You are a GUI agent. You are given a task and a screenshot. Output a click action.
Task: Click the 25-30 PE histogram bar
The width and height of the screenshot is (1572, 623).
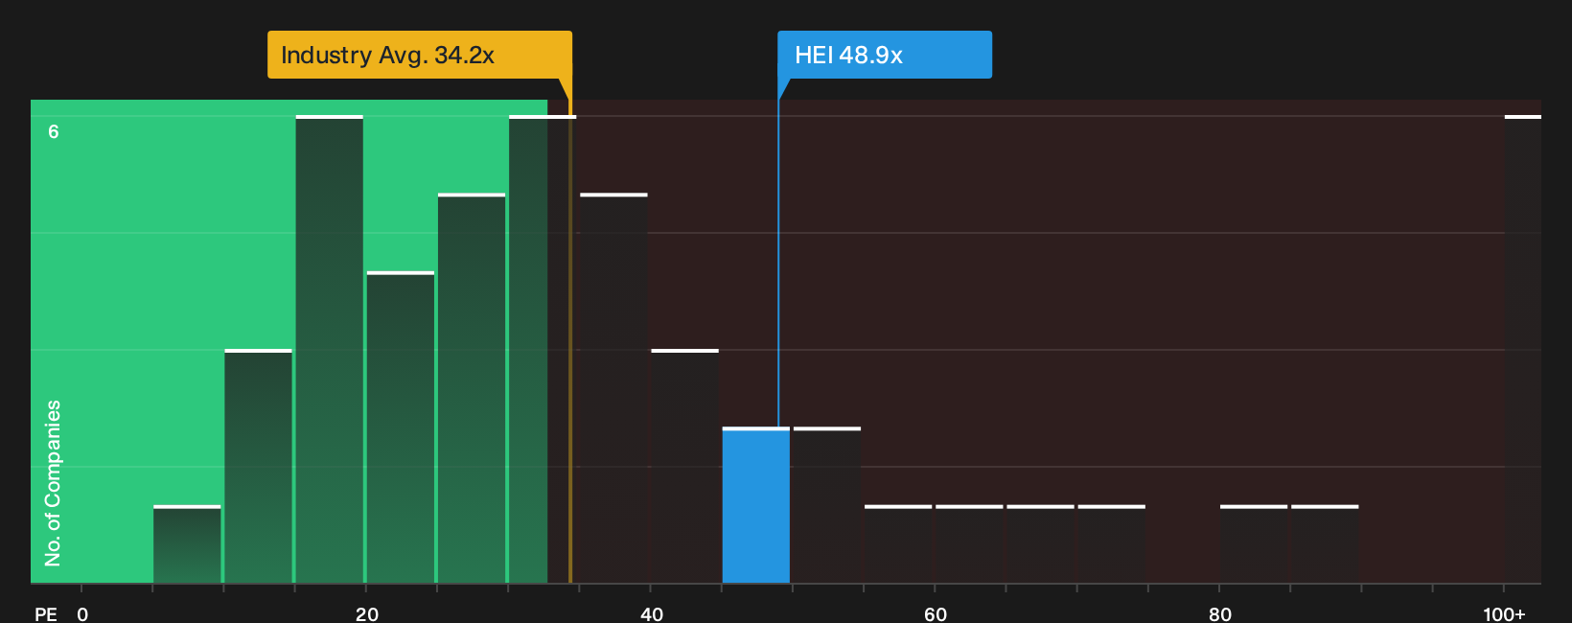(472, 388)
